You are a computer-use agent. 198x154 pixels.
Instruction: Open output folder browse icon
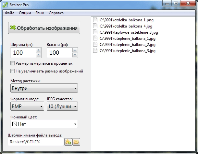(x=76, y=142)
